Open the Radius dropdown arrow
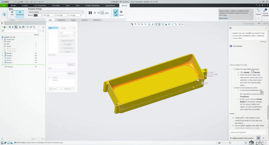The image size is (269, 145). point(42,15)
